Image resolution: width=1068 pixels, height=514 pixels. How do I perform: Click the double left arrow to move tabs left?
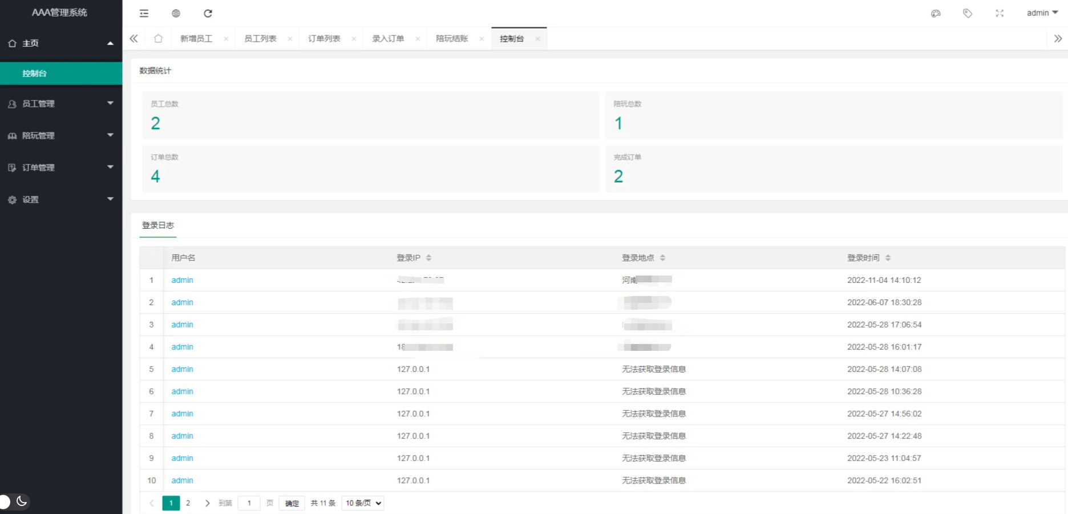(133, 39)
